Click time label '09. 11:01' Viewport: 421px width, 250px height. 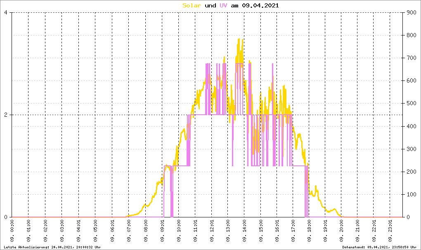pyautogui.click(x=196, y=231)
